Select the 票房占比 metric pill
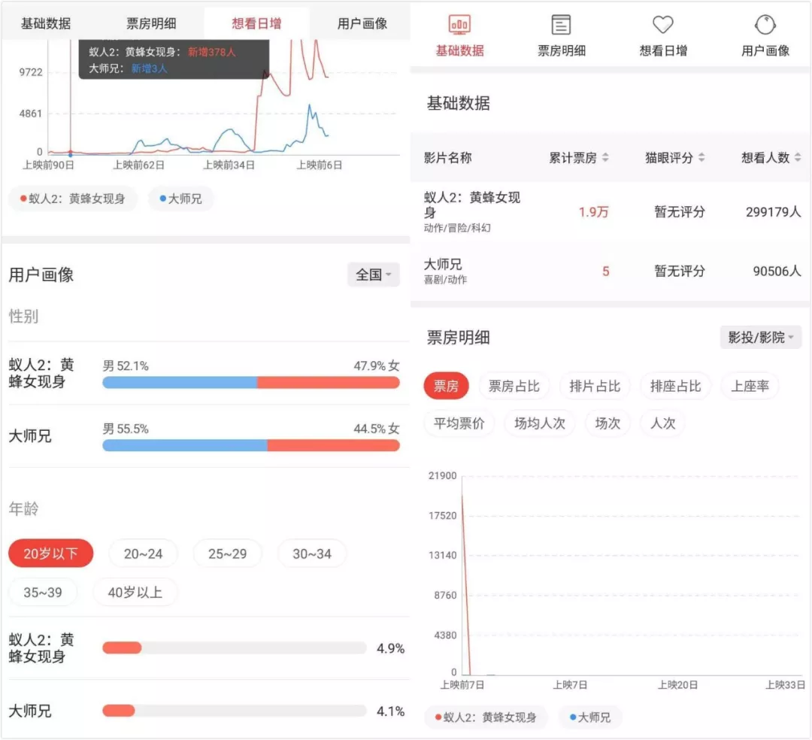This screenshot has height=740, width=812. (x=514, y=386)
